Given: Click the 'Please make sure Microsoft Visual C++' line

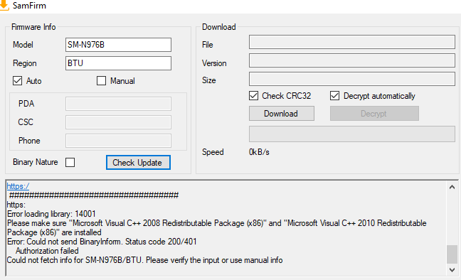Looking at the screenshot, I should (217, 227).
